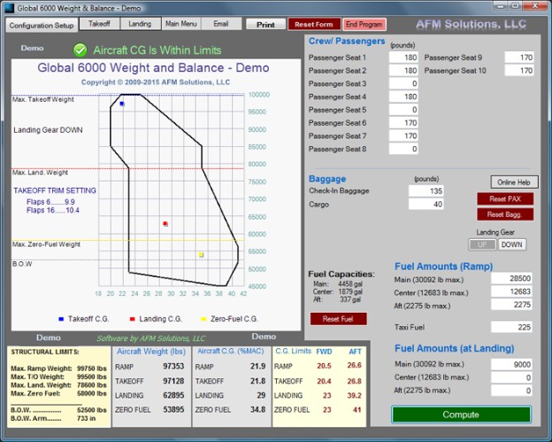
Task: Edit Passenger Seat 10 weight field
Action: (x=519, y=71)
